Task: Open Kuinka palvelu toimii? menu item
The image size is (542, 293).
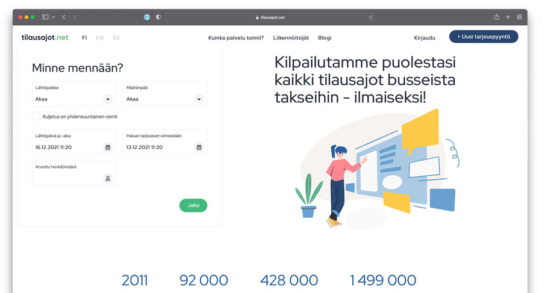Action: click(x=236, y=38)
